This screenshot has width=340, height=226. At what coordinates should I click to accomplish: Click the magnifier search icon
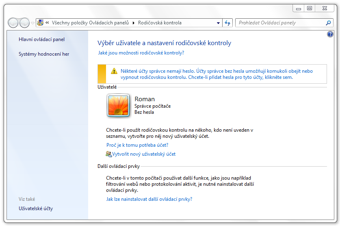[328, 23]
